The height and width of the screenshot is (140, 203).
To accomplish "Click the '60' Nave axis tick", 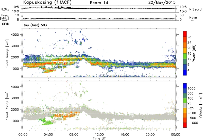I will click(x=181, y=15).
